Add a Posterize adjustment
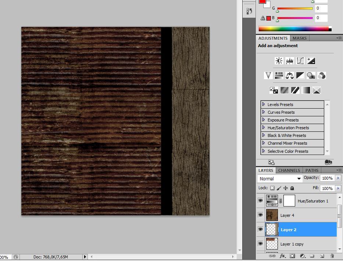The width and height of the screenshot is (343, 261). point(285,90)
